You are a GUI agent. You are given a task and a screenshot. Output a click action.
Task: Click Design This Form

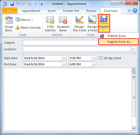(79, 24)
